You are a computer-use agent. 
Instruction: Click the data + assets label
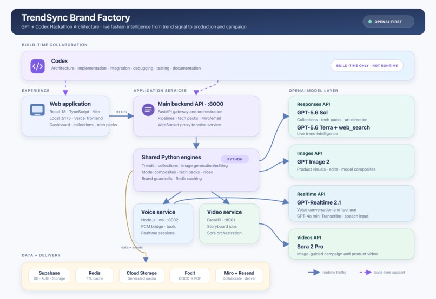pyautogui.click(x=132, y=247)
